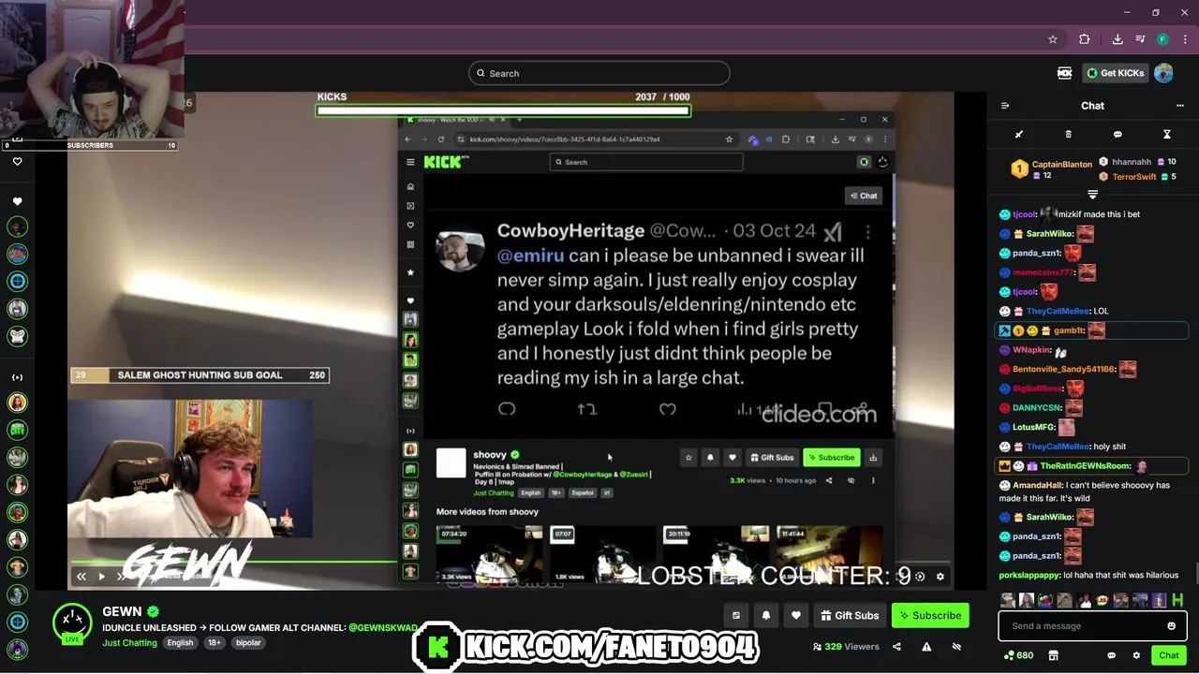Screen dimensions: 1199x674
Task: Open the speech bubble chat mode icon
Action: pos(1118,135)
